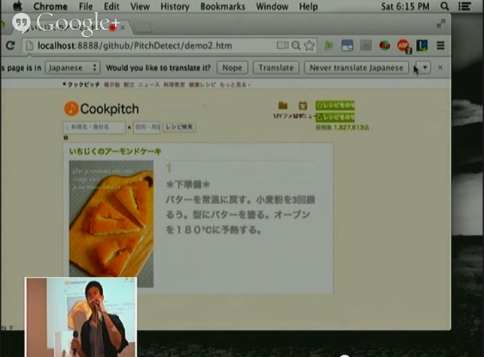Viewport: 484px width, 357px height.
Task: Click the step number 1
Action: [169, 168]
